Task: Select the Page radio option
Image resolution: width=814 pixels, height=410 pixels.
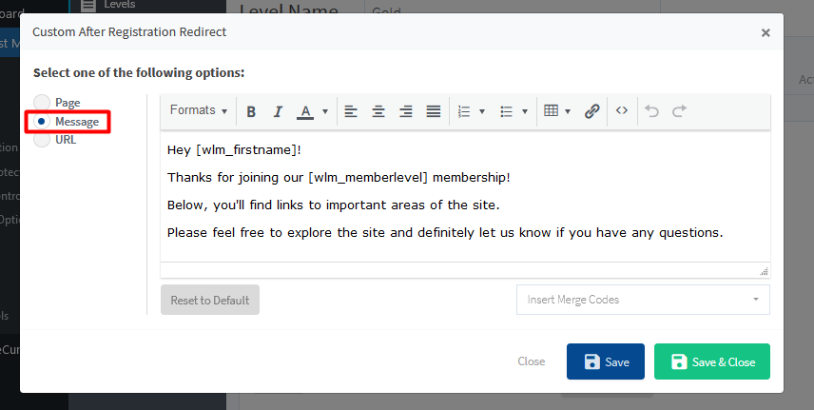Action: click(42, 103)
